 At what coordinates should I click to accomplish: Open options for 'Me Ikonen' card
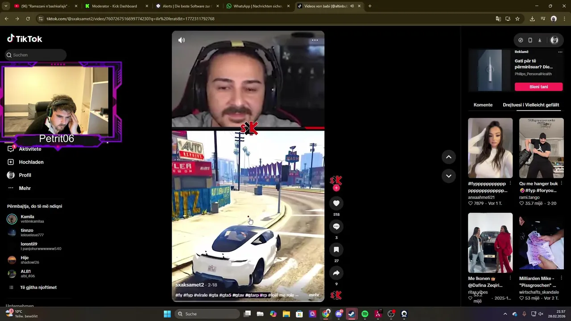click(x=510, y=278)
